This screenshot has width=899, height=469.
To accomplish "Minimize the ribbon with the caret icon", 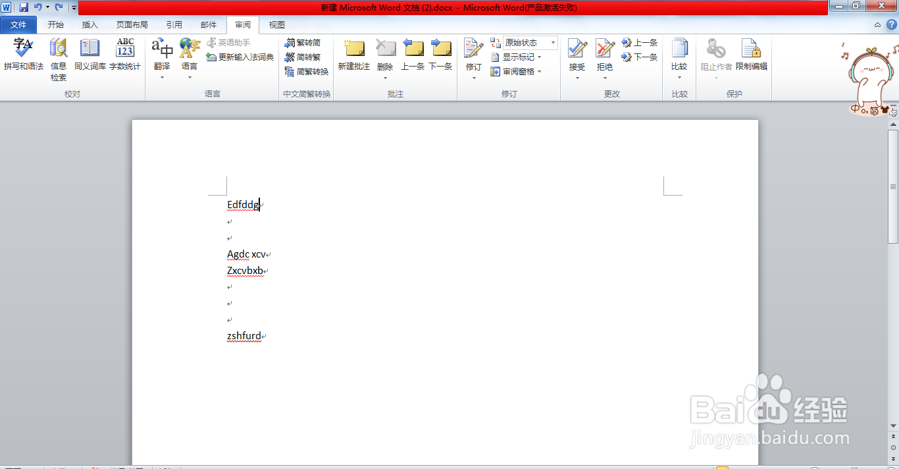I will pyautogui.click(x=877, y=25).
